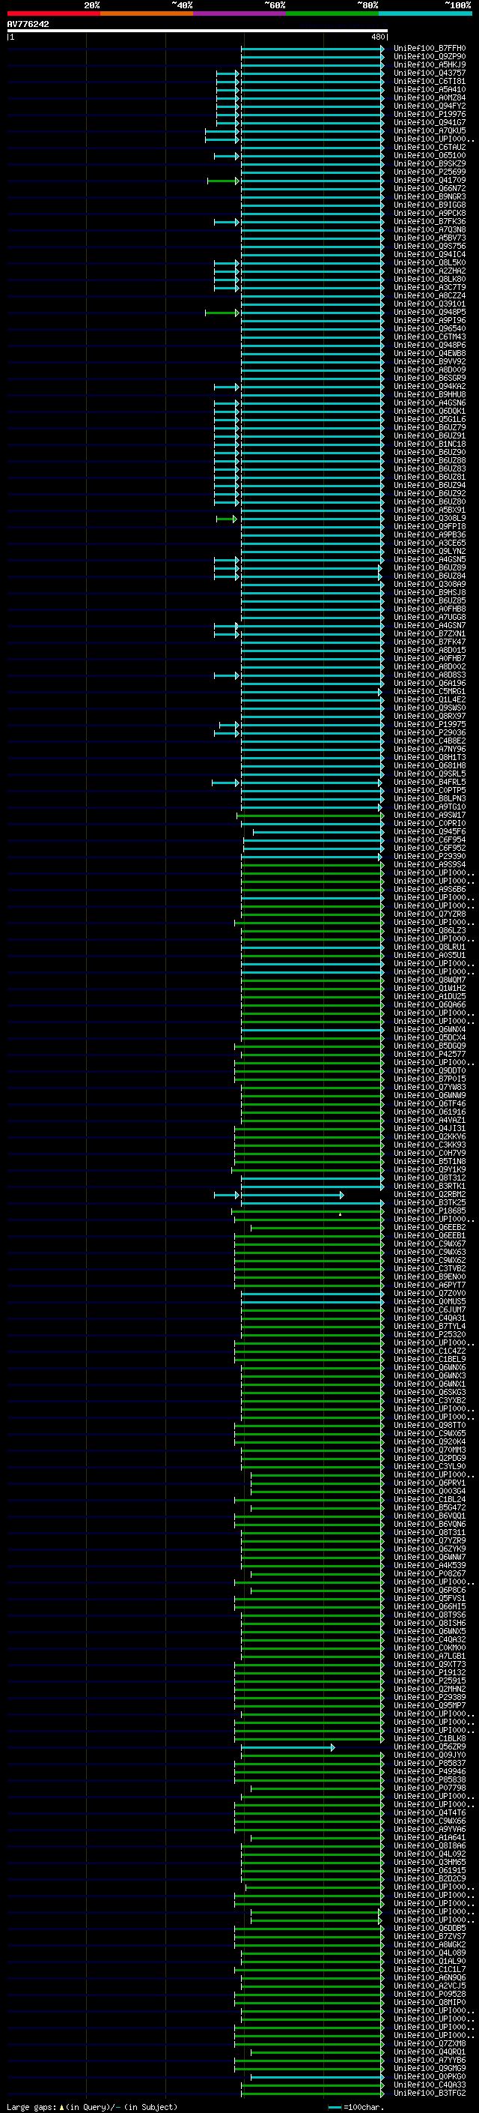Select the query name AV776242
Viewport: 479px width, 2113px height.
28,25
